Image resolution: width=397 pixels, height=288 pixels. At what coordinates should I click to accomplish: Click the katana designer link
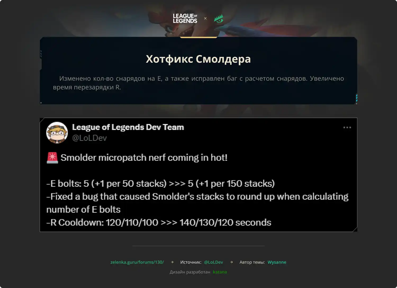220,272
